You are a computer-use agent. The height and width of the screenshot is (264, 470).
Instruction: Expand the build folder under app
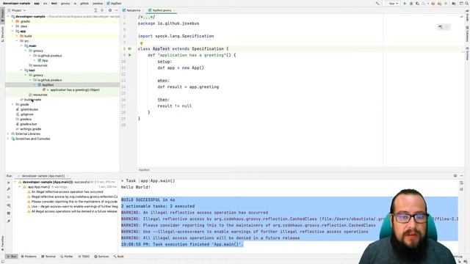tap(17, 36)
